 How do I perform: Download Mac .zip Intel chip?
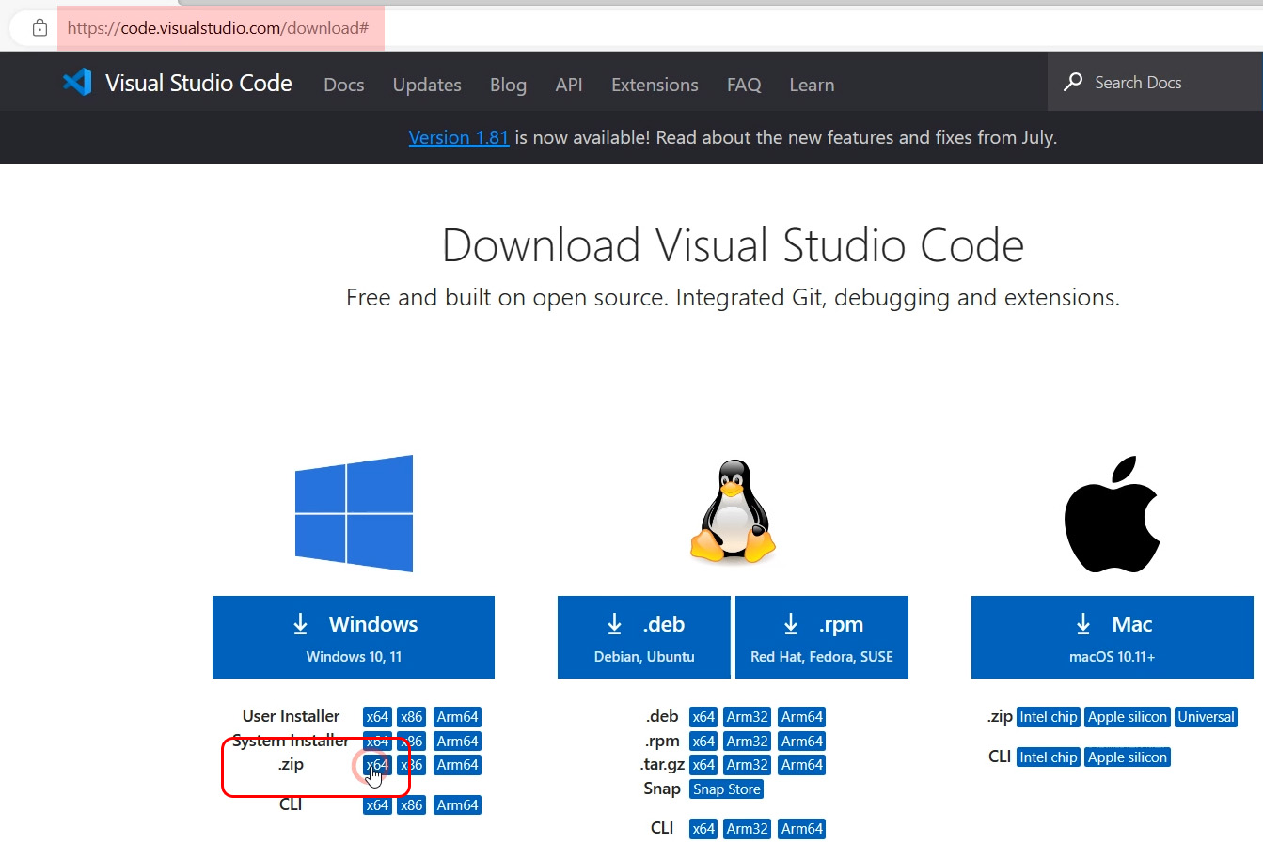pyautogui.click(x=1049, y=717)
